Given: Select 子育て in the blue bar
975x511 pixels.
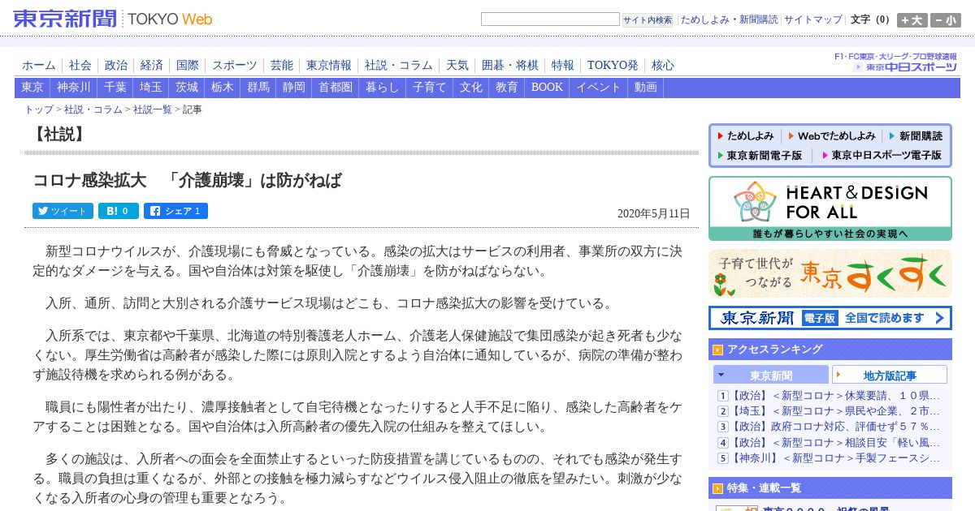Looking at the screenshot, I should pos(430,88).
